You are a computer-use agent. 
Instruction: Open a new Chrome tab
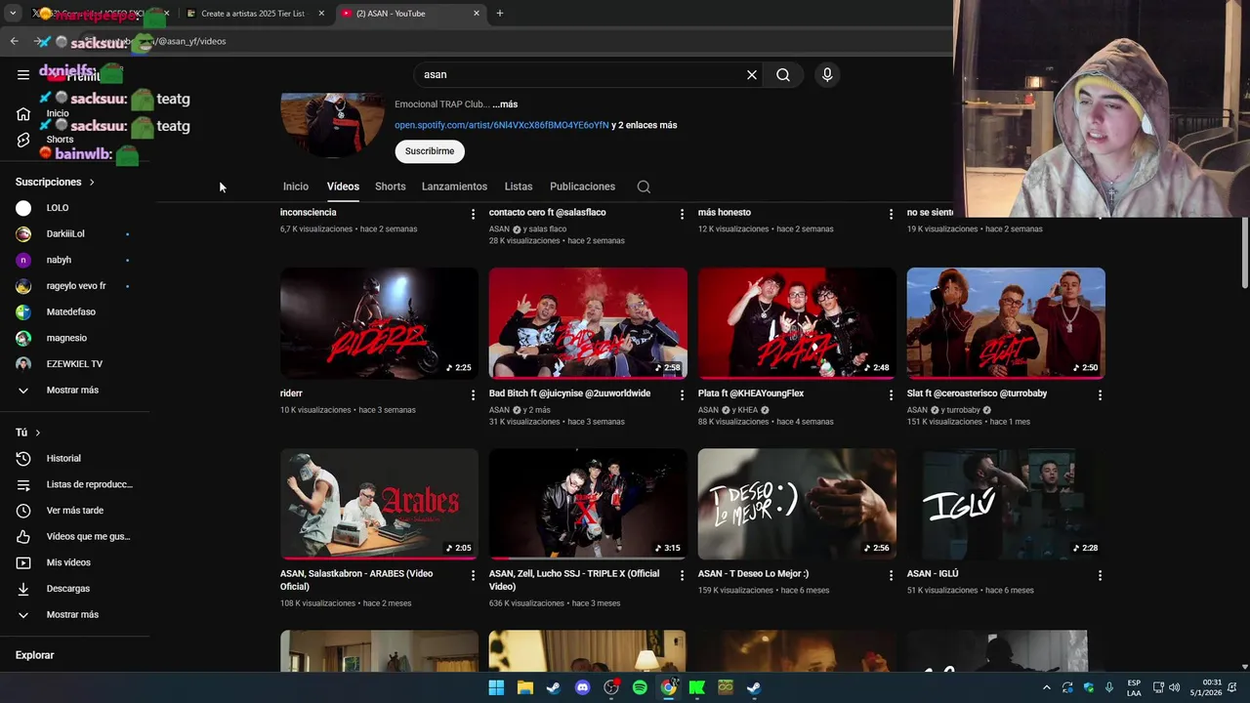pos(500,14)
